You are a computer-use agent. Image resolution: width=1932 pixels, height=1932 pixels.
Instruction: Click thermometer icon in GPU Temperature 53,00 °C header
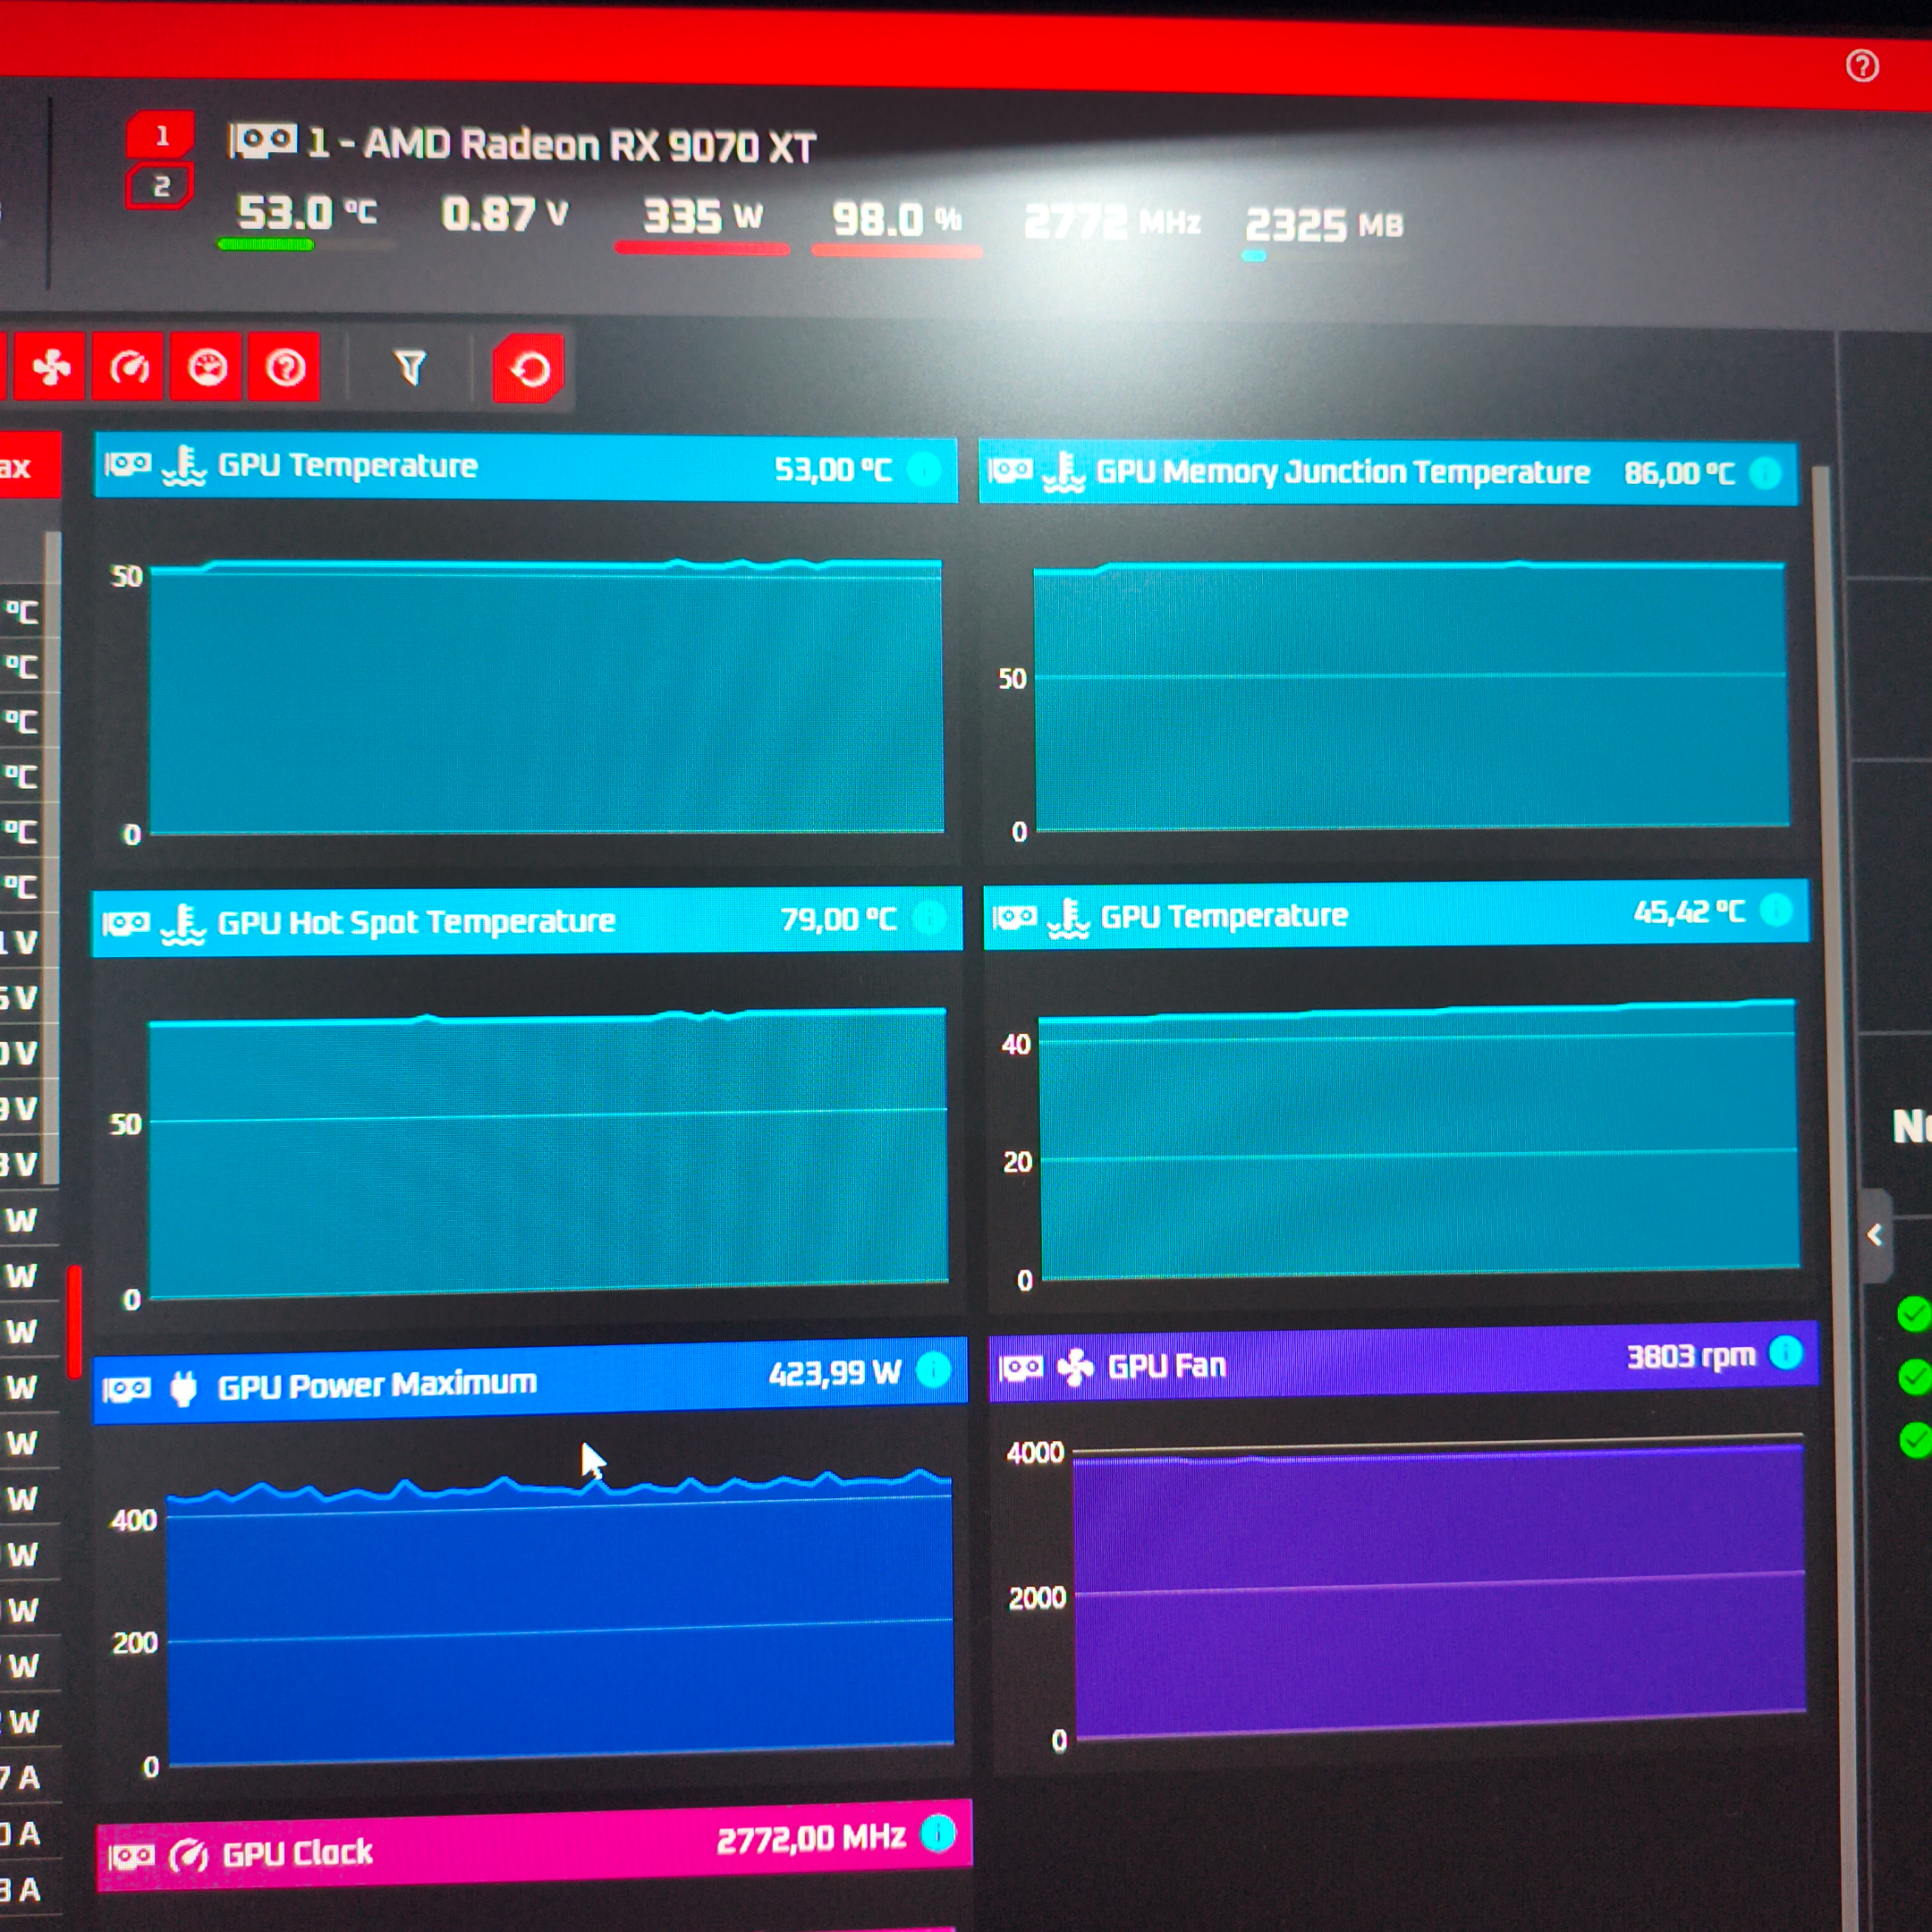pos(183,465)
